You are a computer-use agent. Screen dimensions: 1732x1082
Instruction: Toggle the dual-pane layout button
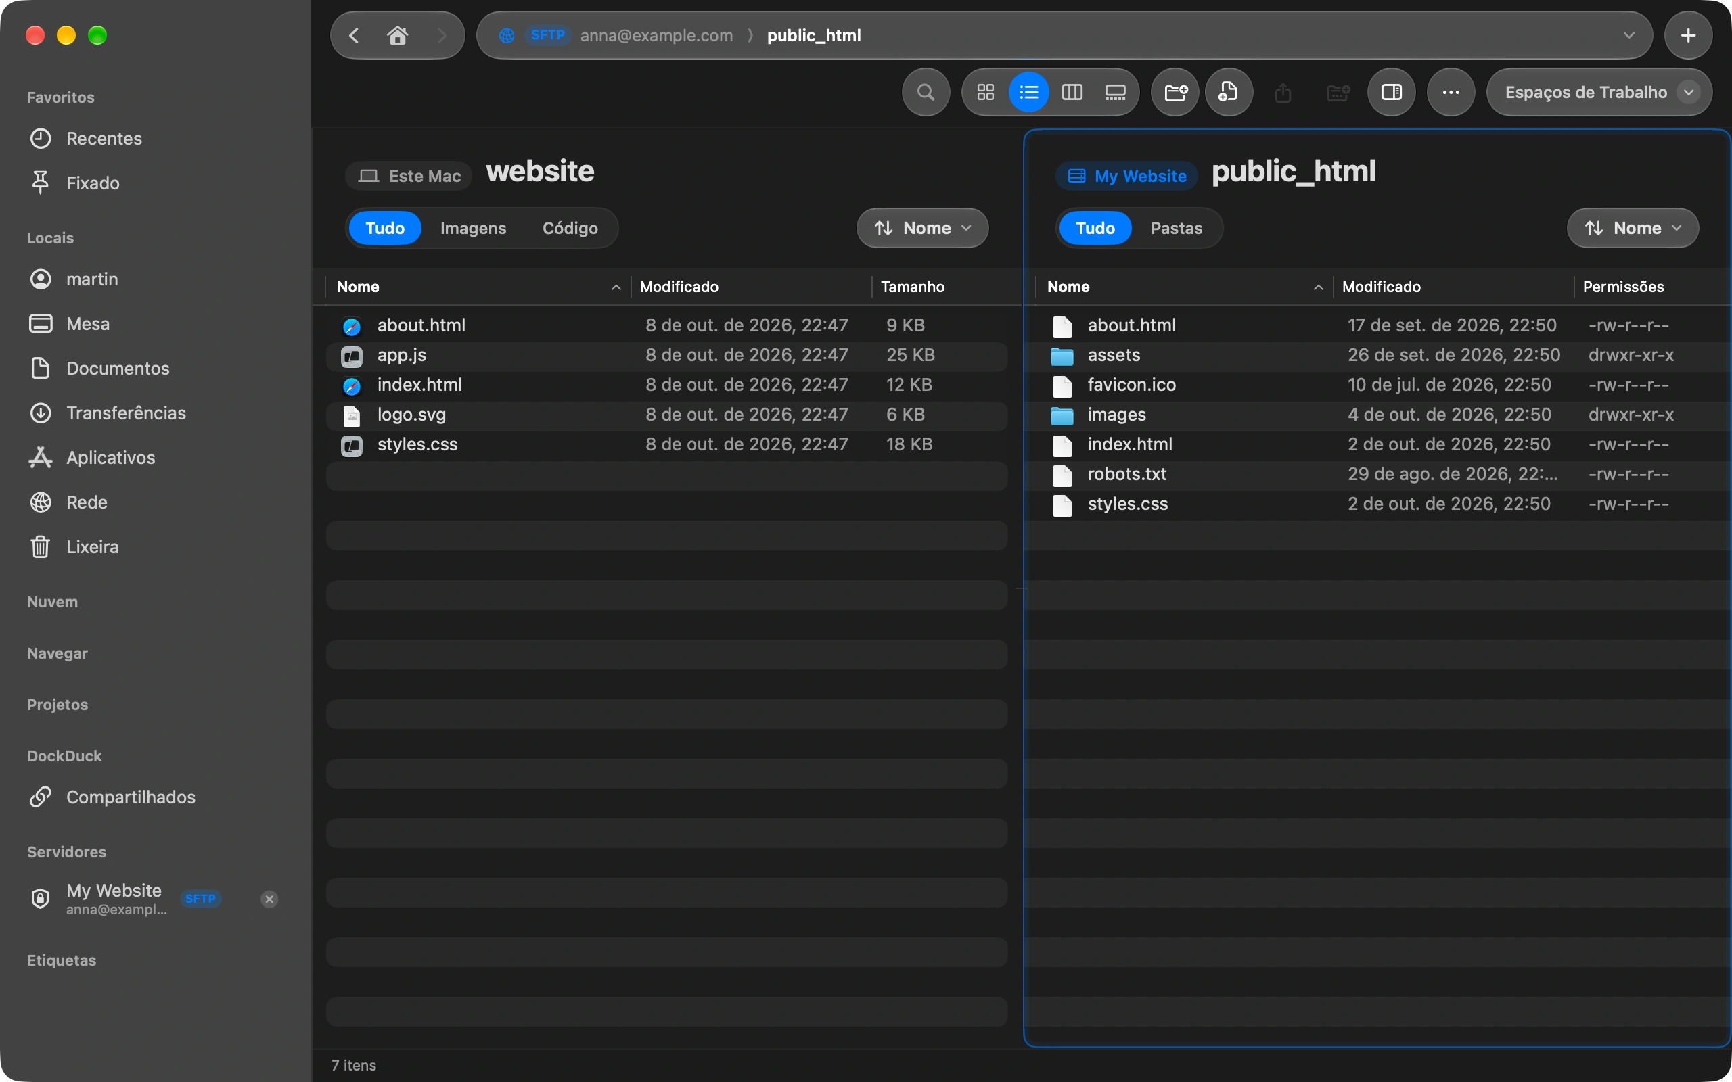1391,93
